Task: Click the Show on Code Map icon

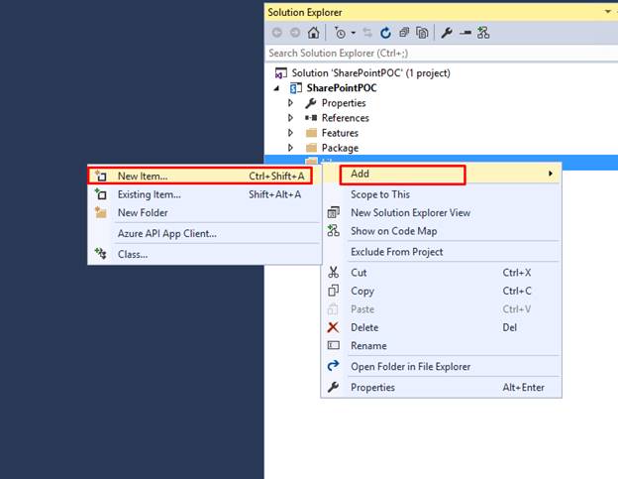Action: click(x=334, y=230)
